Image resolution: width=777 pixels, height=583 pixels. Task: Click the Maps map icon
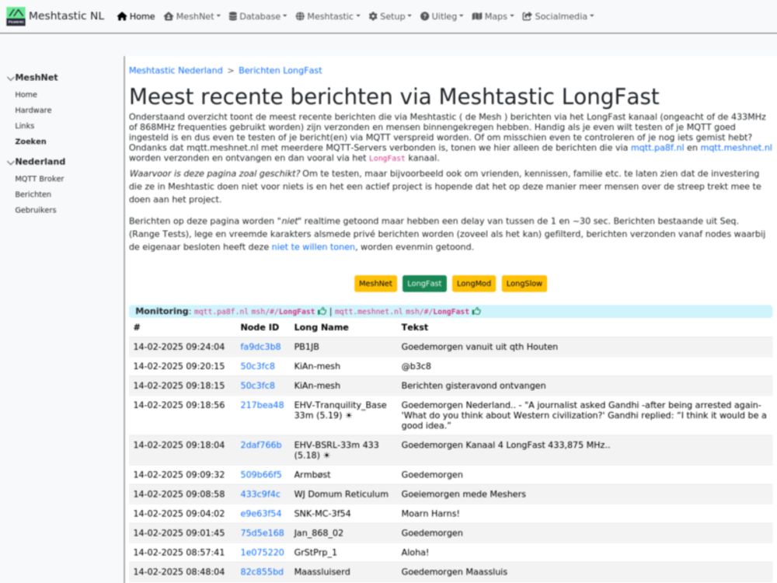click(x=477, y=16)
